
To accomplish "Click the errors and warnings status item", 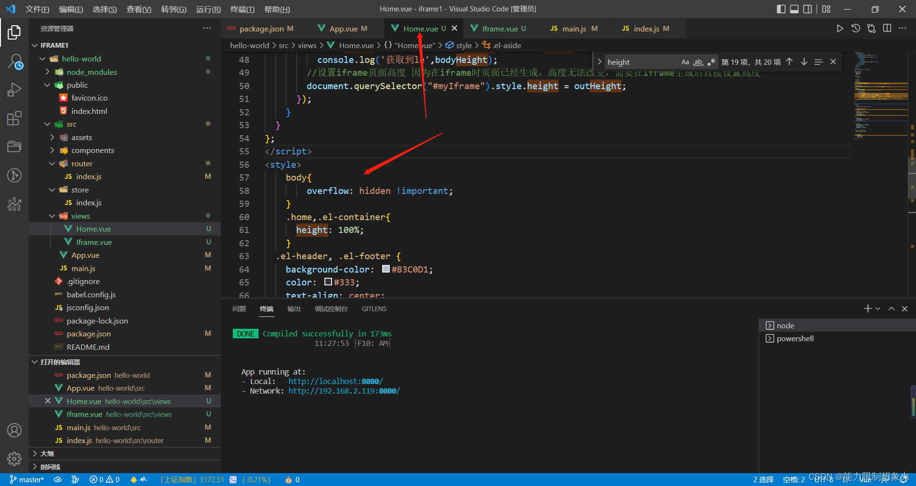I will coord(104,479).
